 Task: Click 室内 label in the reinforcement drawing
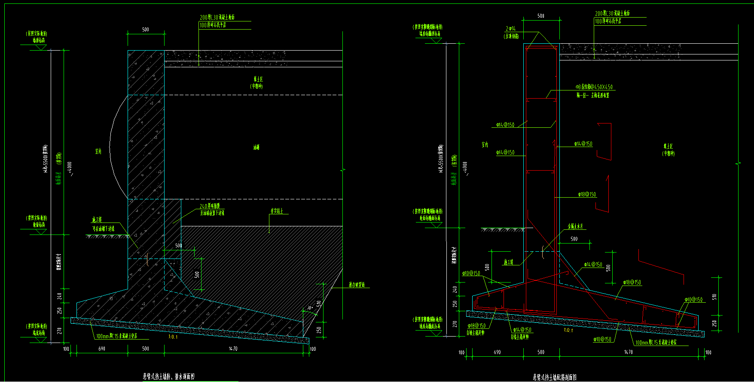485,144
